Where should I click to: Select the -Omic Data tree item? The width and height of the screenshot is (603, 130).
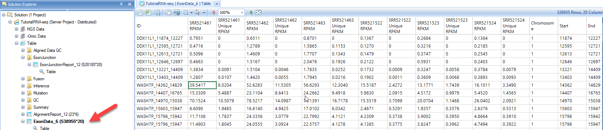(x=36, y=36)
